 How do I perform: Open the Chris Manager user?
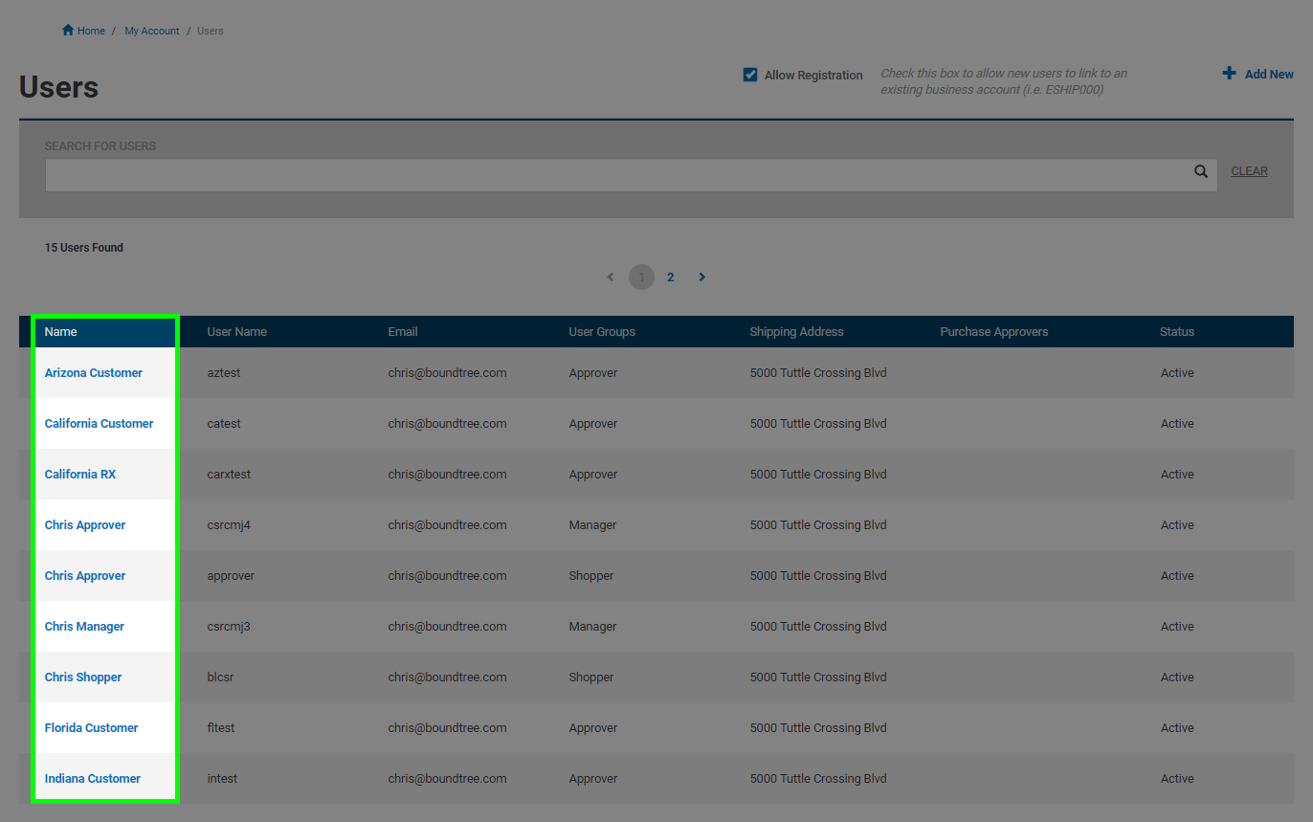tap(84, 627)
